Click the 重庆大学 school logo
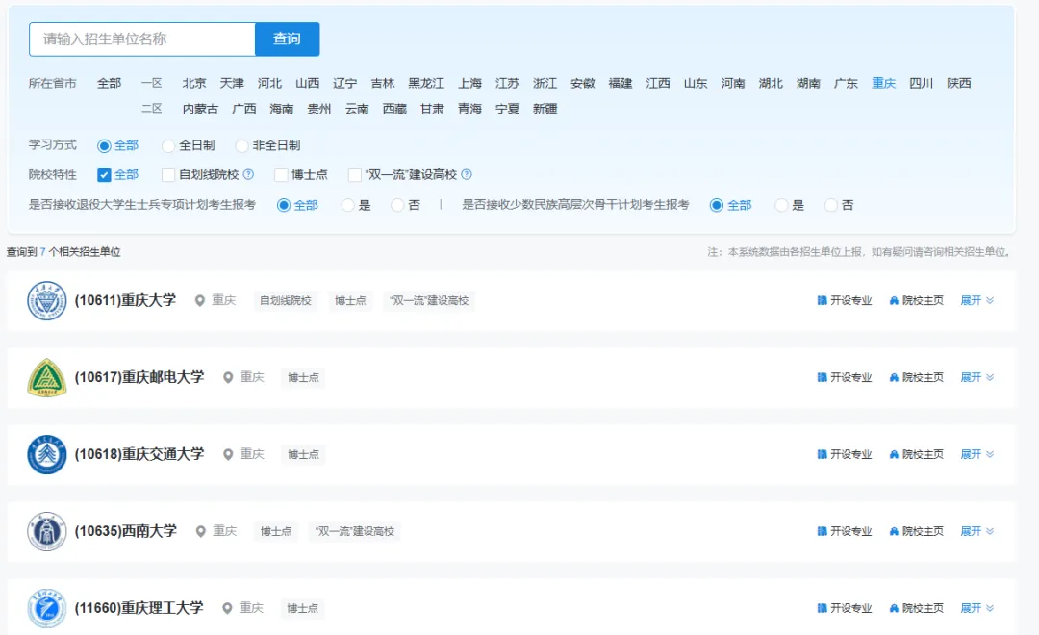The height and width of the screenshot is (635, 1039). (x=46, y=300)
